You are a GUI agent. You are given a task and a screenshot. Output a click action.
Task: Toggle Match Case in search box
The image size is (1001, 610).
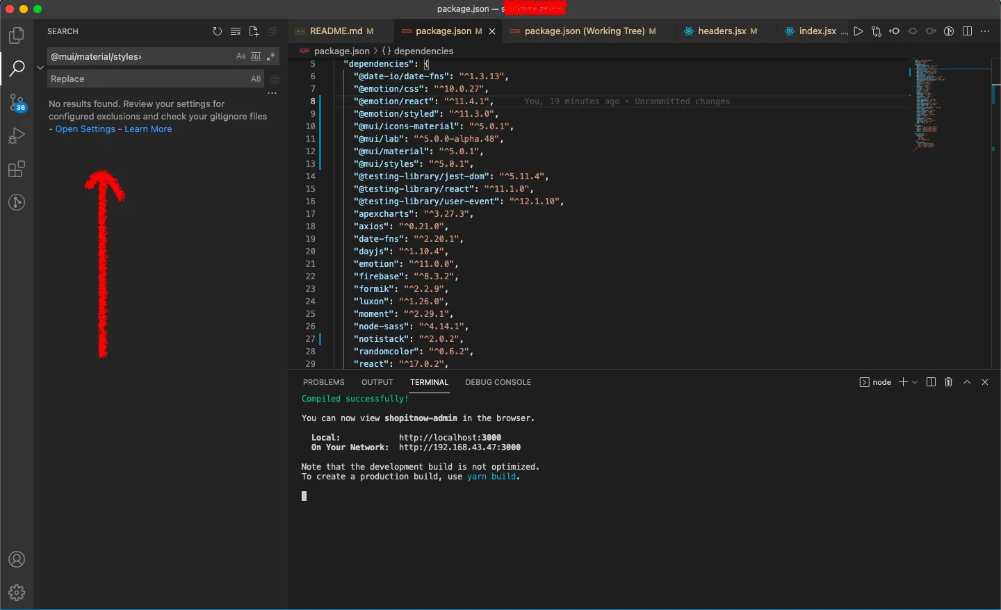click(241, 56)
